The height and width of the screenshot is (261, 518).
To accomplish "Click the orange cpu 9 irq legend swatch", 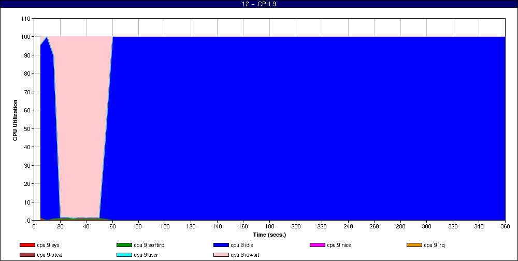I will pos(414,245).
